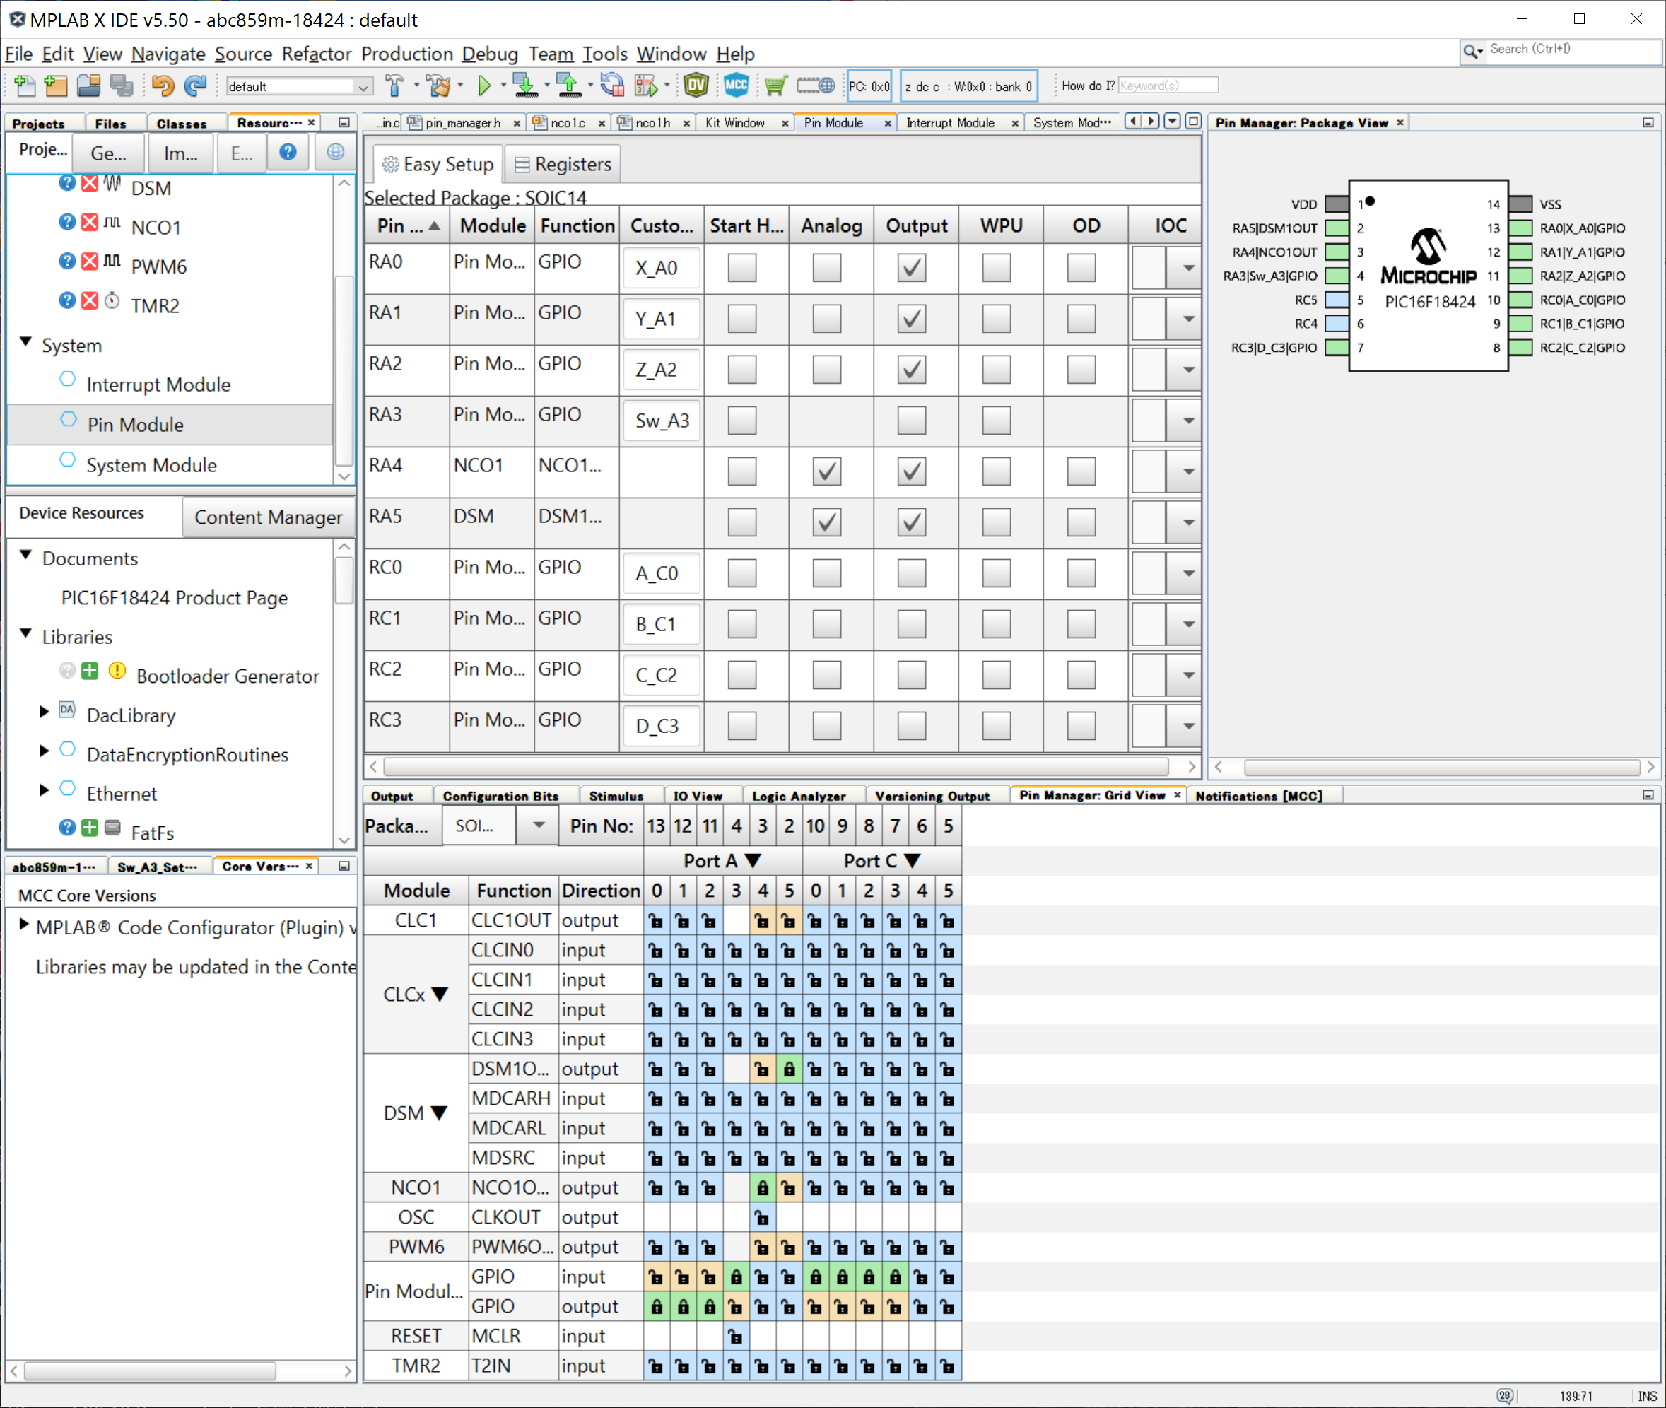Open the Notifications [MCC] tab

coord(1259,796)
